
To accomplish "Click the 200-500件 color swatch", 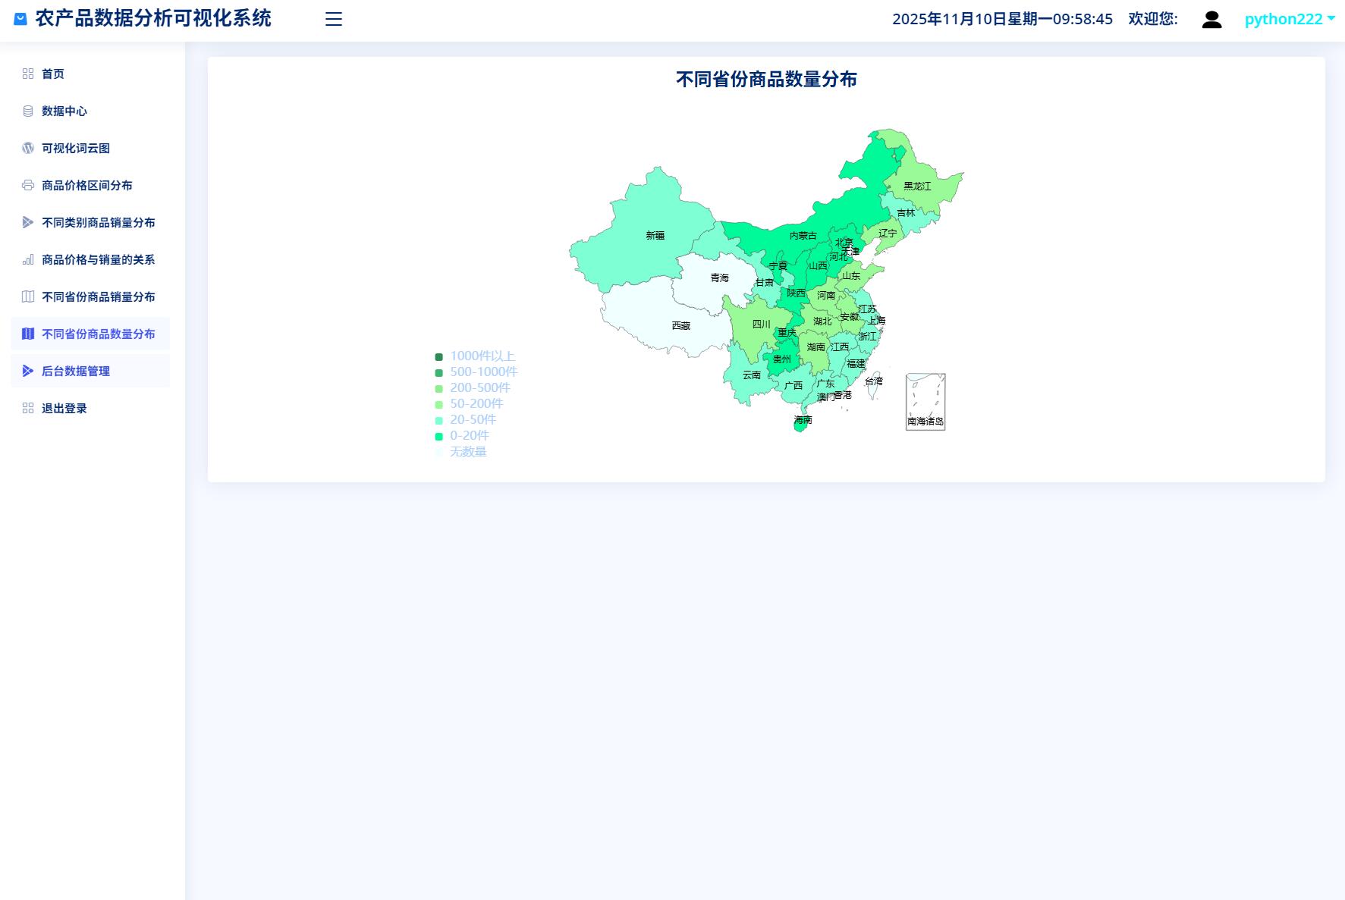I will tap(438, 389).
